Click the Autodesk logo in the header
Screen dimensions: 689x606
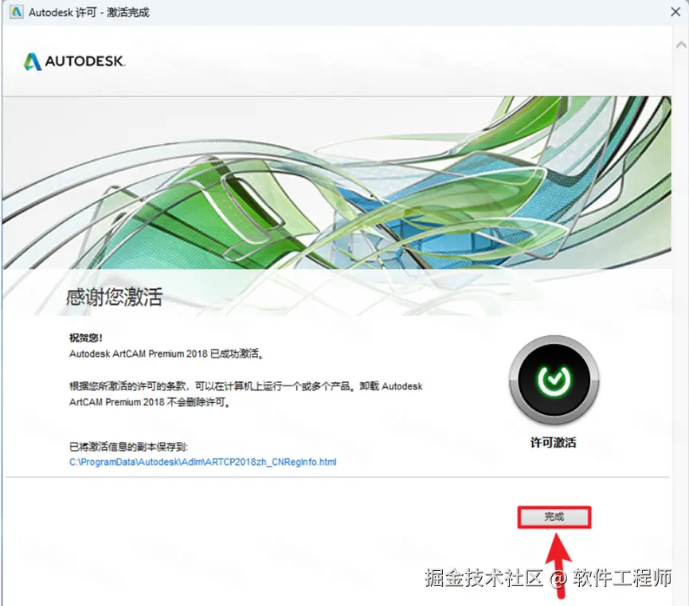tap(74, 61)
